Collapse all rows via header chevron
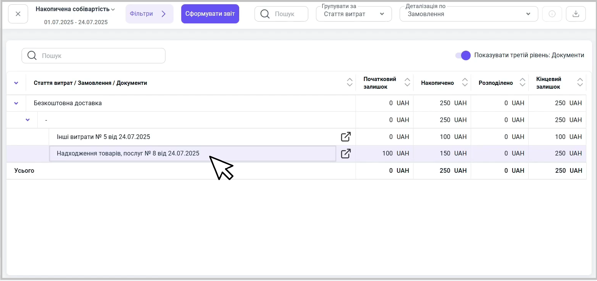Image resolution: width=597 pixels, height=281 pixels. (x=16, y=83)
